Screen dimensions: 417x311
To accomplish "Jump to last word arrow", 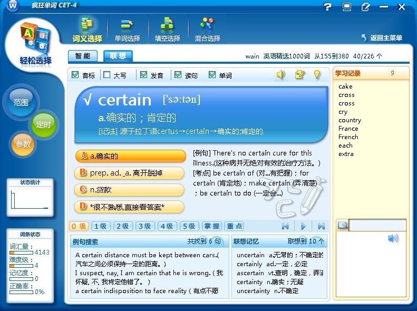I will pyautogui.click(x=321, y=226).
